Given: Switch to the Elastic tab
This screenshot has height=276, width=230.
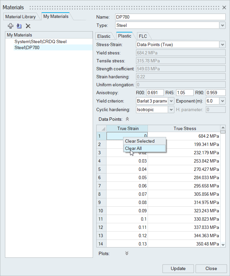Looking at the screenshot, I should pos(104,36).
